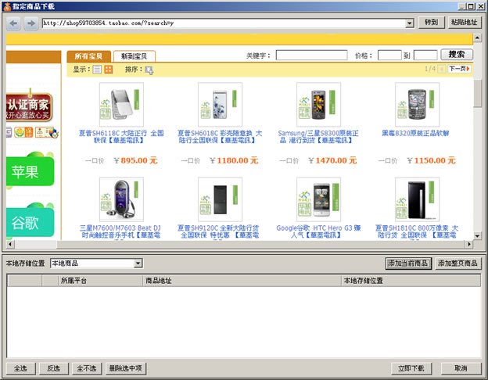Open the 苹果 category banner

[30, 170]
